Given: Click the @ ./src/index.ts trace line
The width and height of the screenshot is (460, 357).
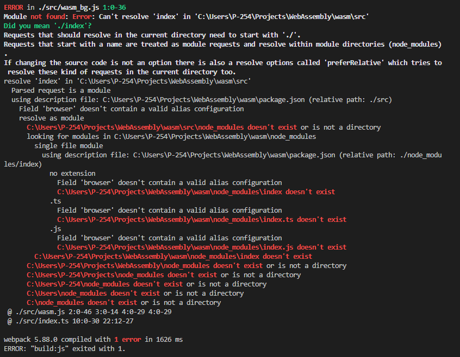Looking at the screenshot, I should tap(70, 321).
